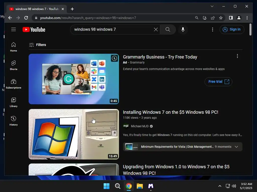Screen dimensions: 257x192
Task: Open Chrome three-dot menu
Action: click(247, 18)
